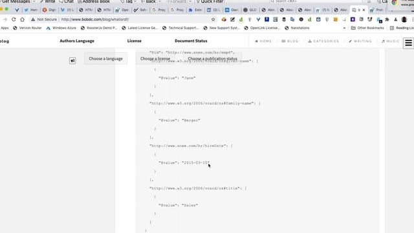
Task: Open the Reading List panel
Action: [402, 28]
